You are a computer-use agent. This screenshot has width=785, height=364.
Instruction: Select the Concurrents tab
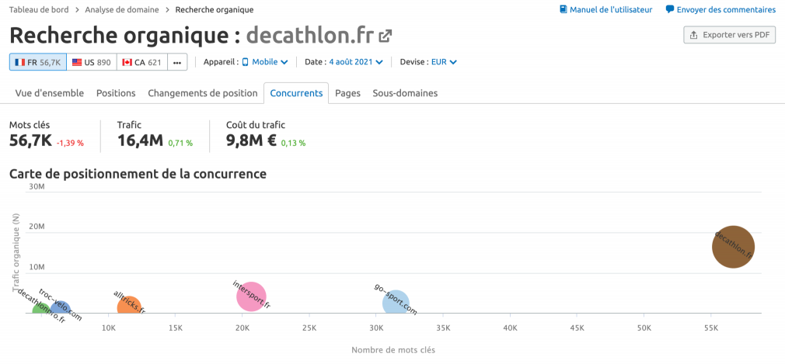pos(296,93)
